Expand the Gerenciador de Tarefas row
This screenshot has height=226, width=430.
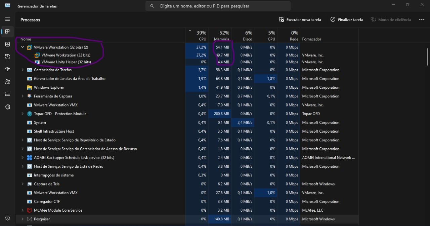click(23, 70)
